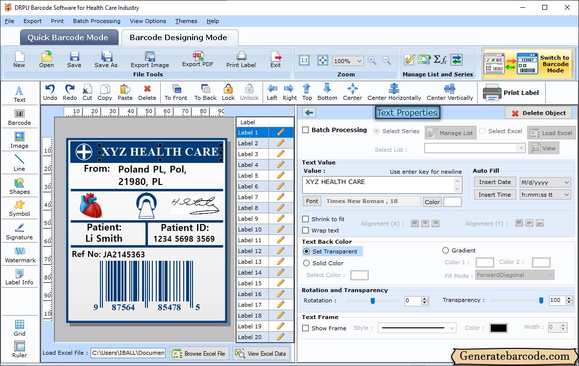The height and width of the screenshot is (366, 579).
Task: Set zoom to 1:1 actual size
Action: tap(304, 60)
